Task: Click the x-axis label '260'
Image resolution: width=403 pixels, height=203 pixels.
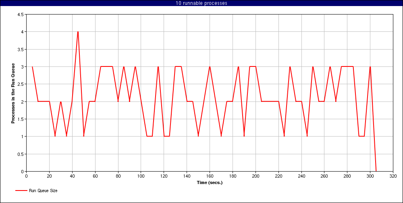Action: pyautogui.click(x=324, y=176)
